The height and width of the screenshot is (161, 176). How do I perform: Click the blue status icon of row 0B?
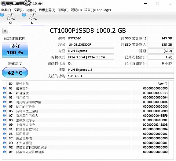click(x=4, y=134)
